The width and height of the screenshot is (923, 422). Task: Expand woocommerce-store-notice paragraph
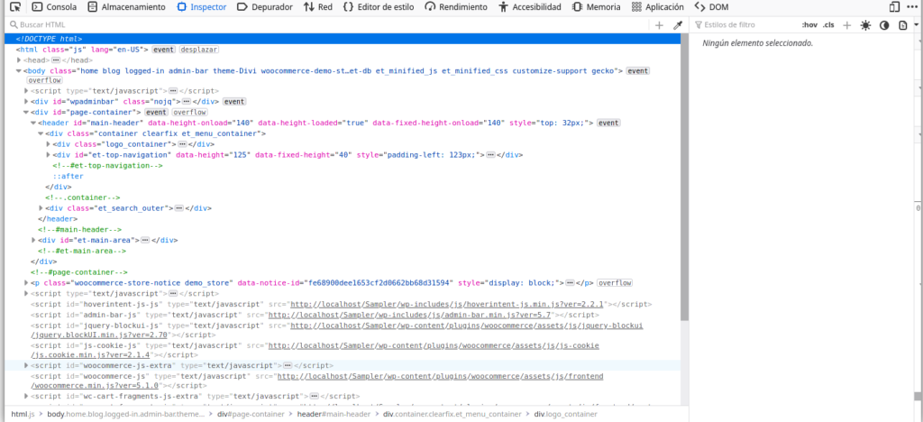(26, 283)
